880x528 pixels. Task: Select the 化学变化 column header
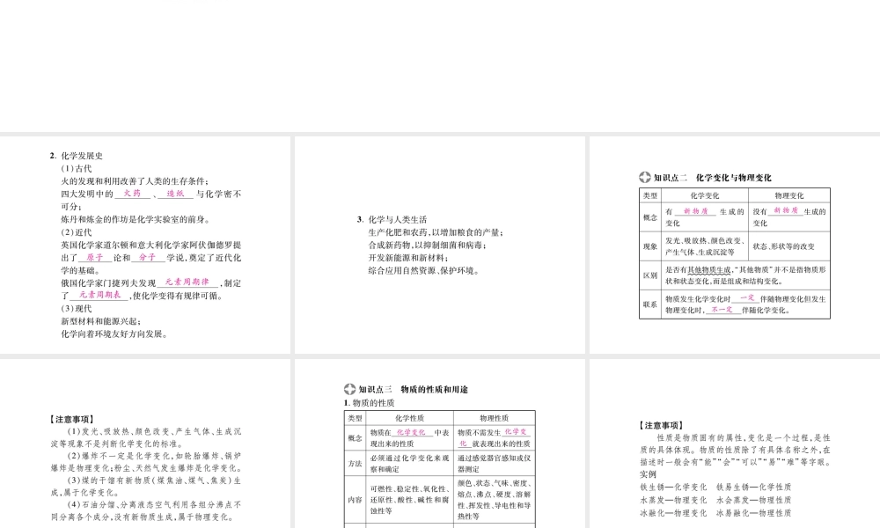pos(704,194)
